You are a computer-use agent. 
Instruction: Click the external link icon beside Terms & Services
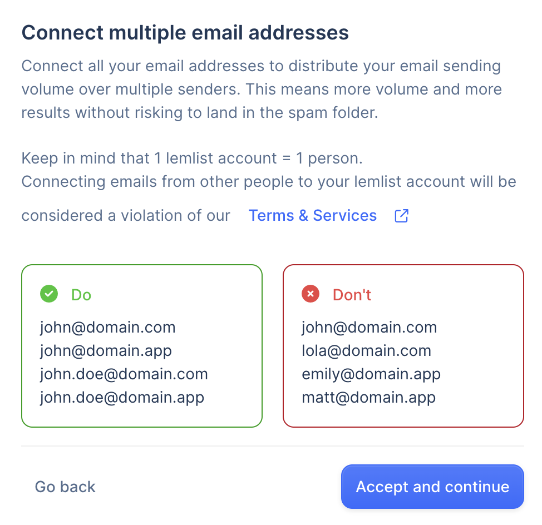pyautogui.click(x=401, y=216)
